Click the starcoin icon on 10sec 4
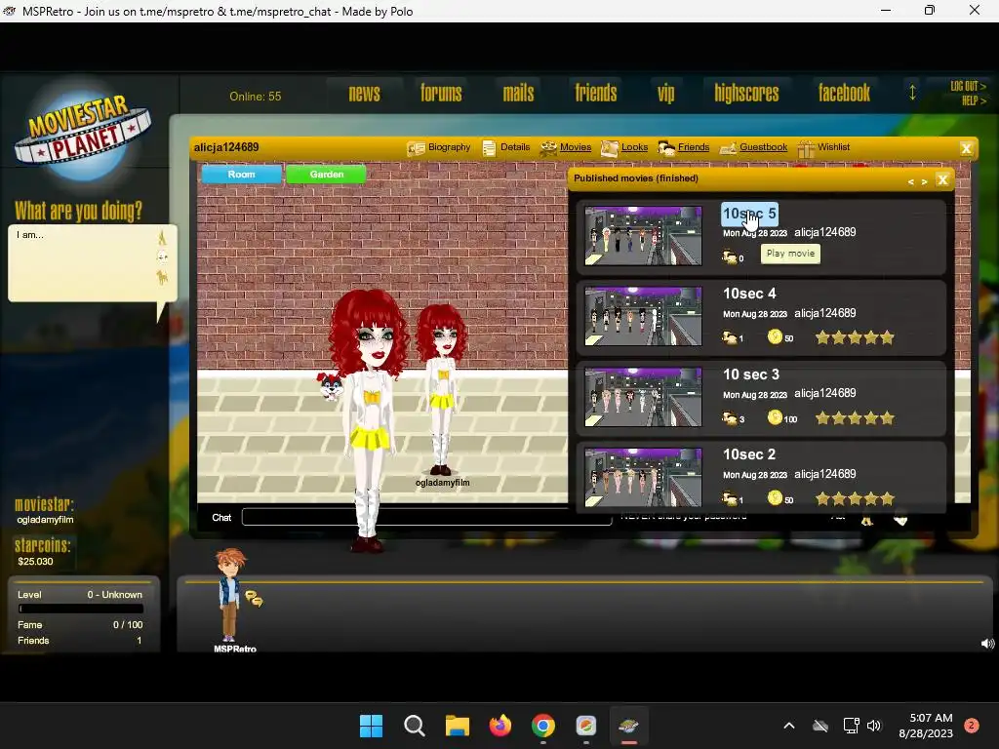 [x=775, y=336]
